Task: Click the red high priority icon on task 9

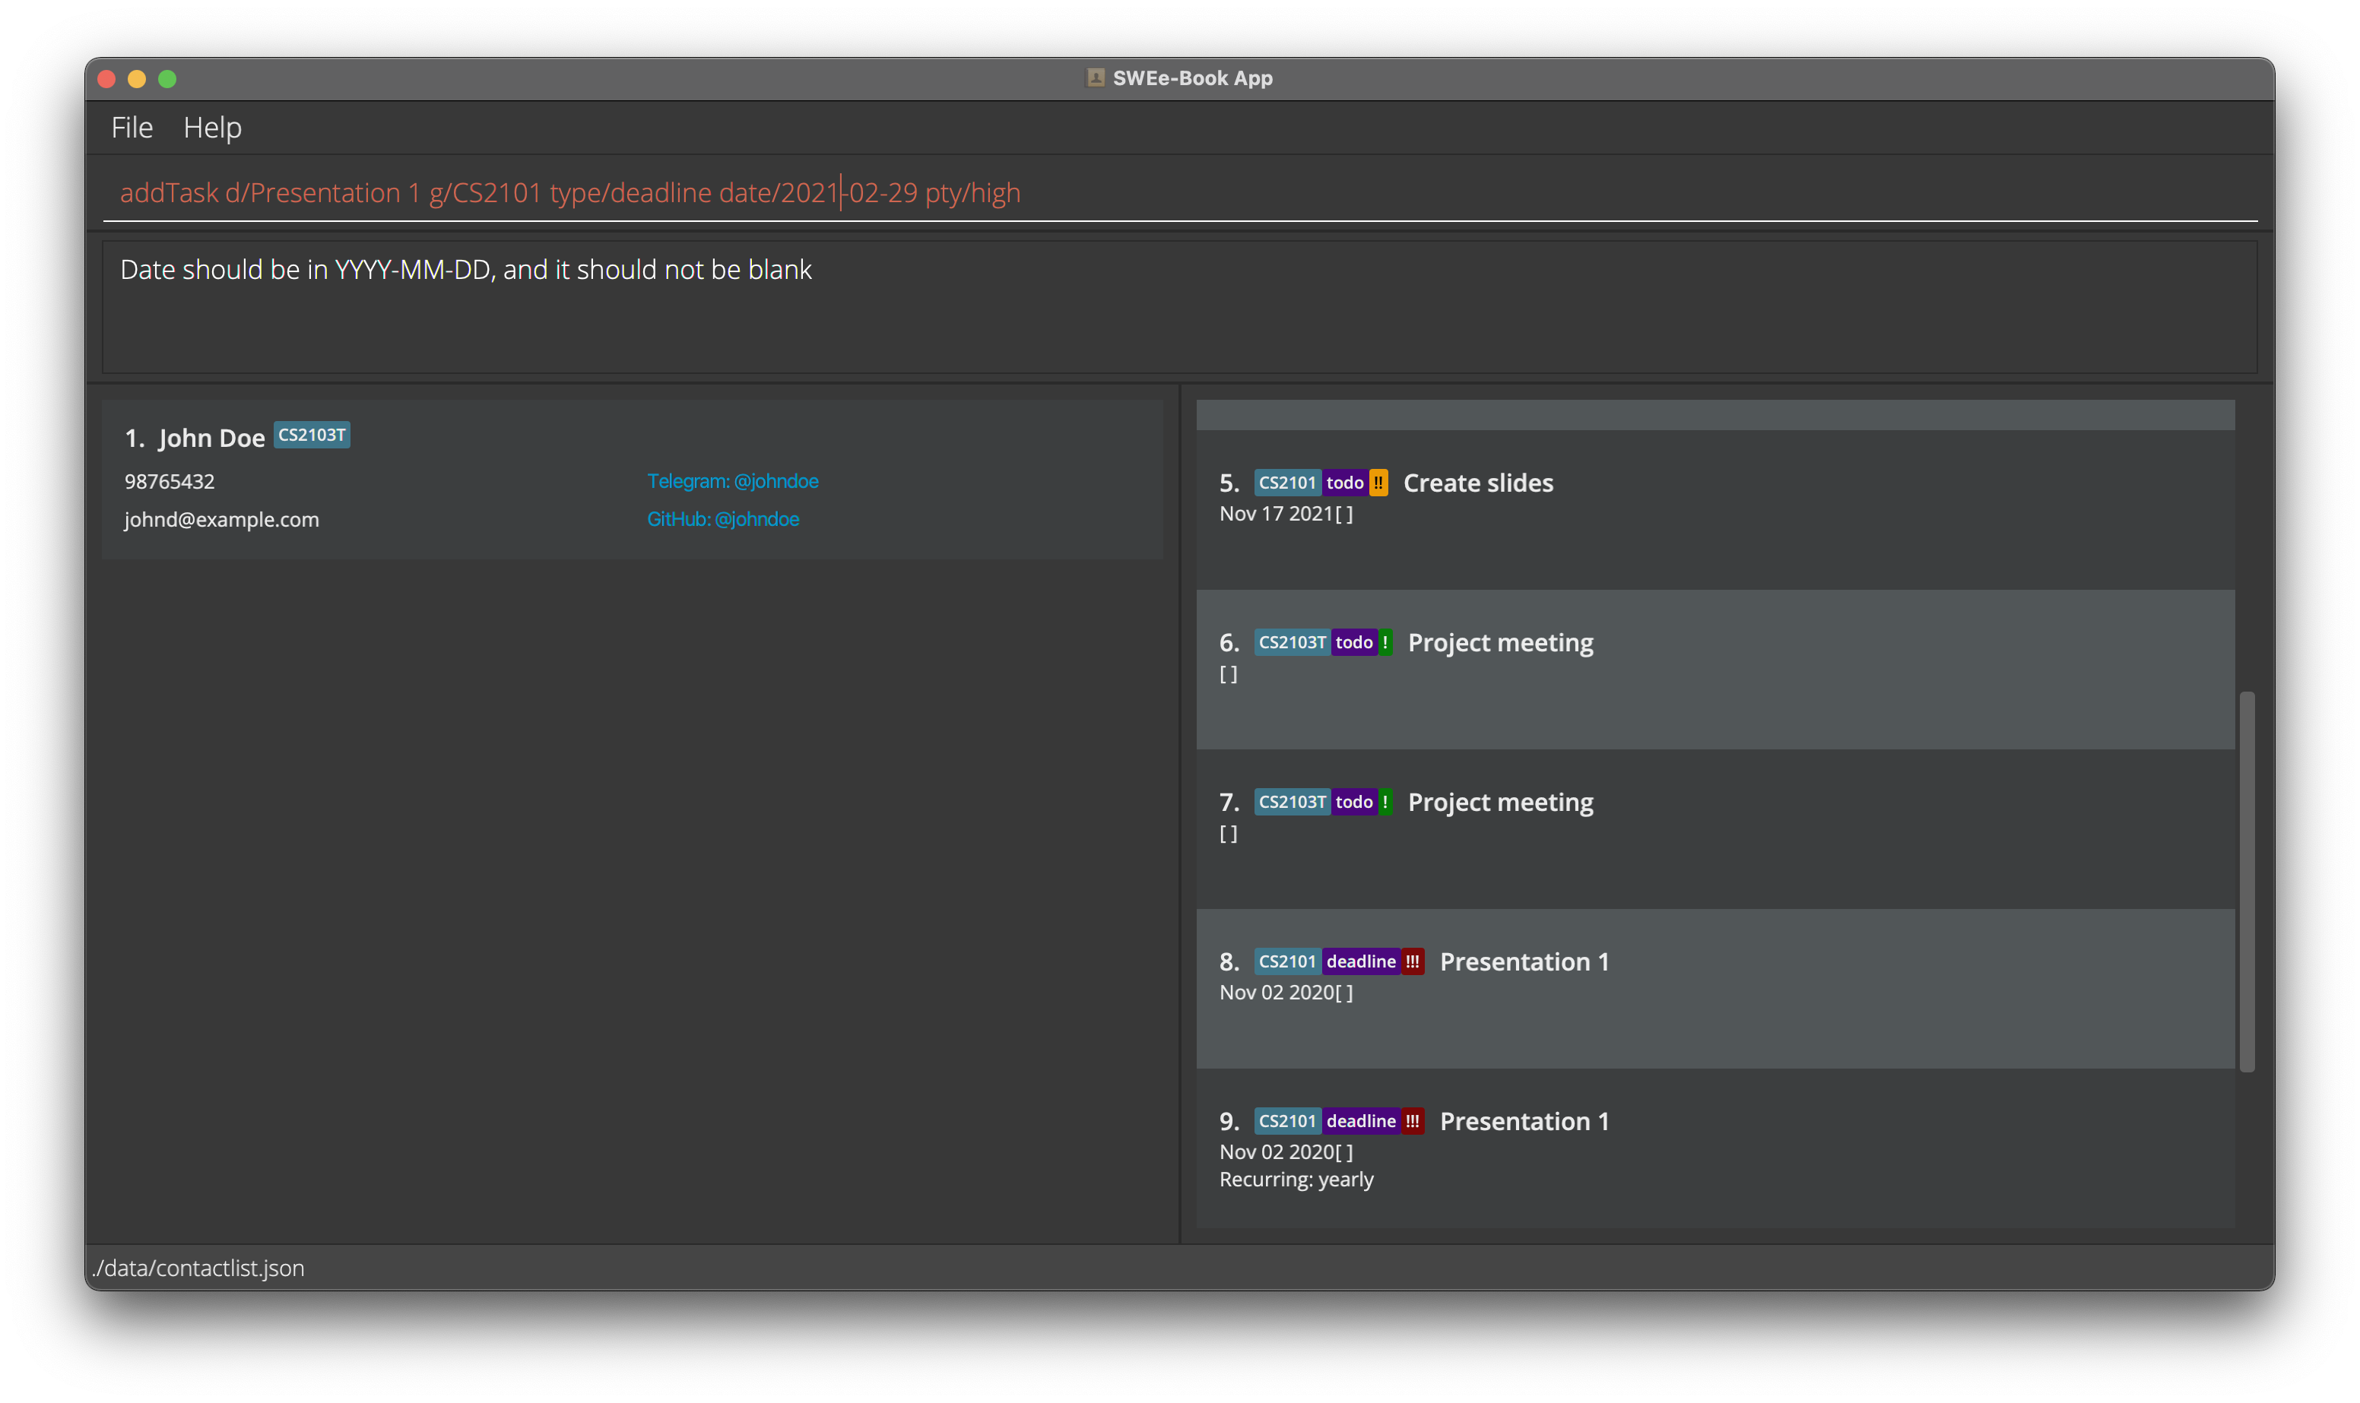Action: coord(1412,1121)
